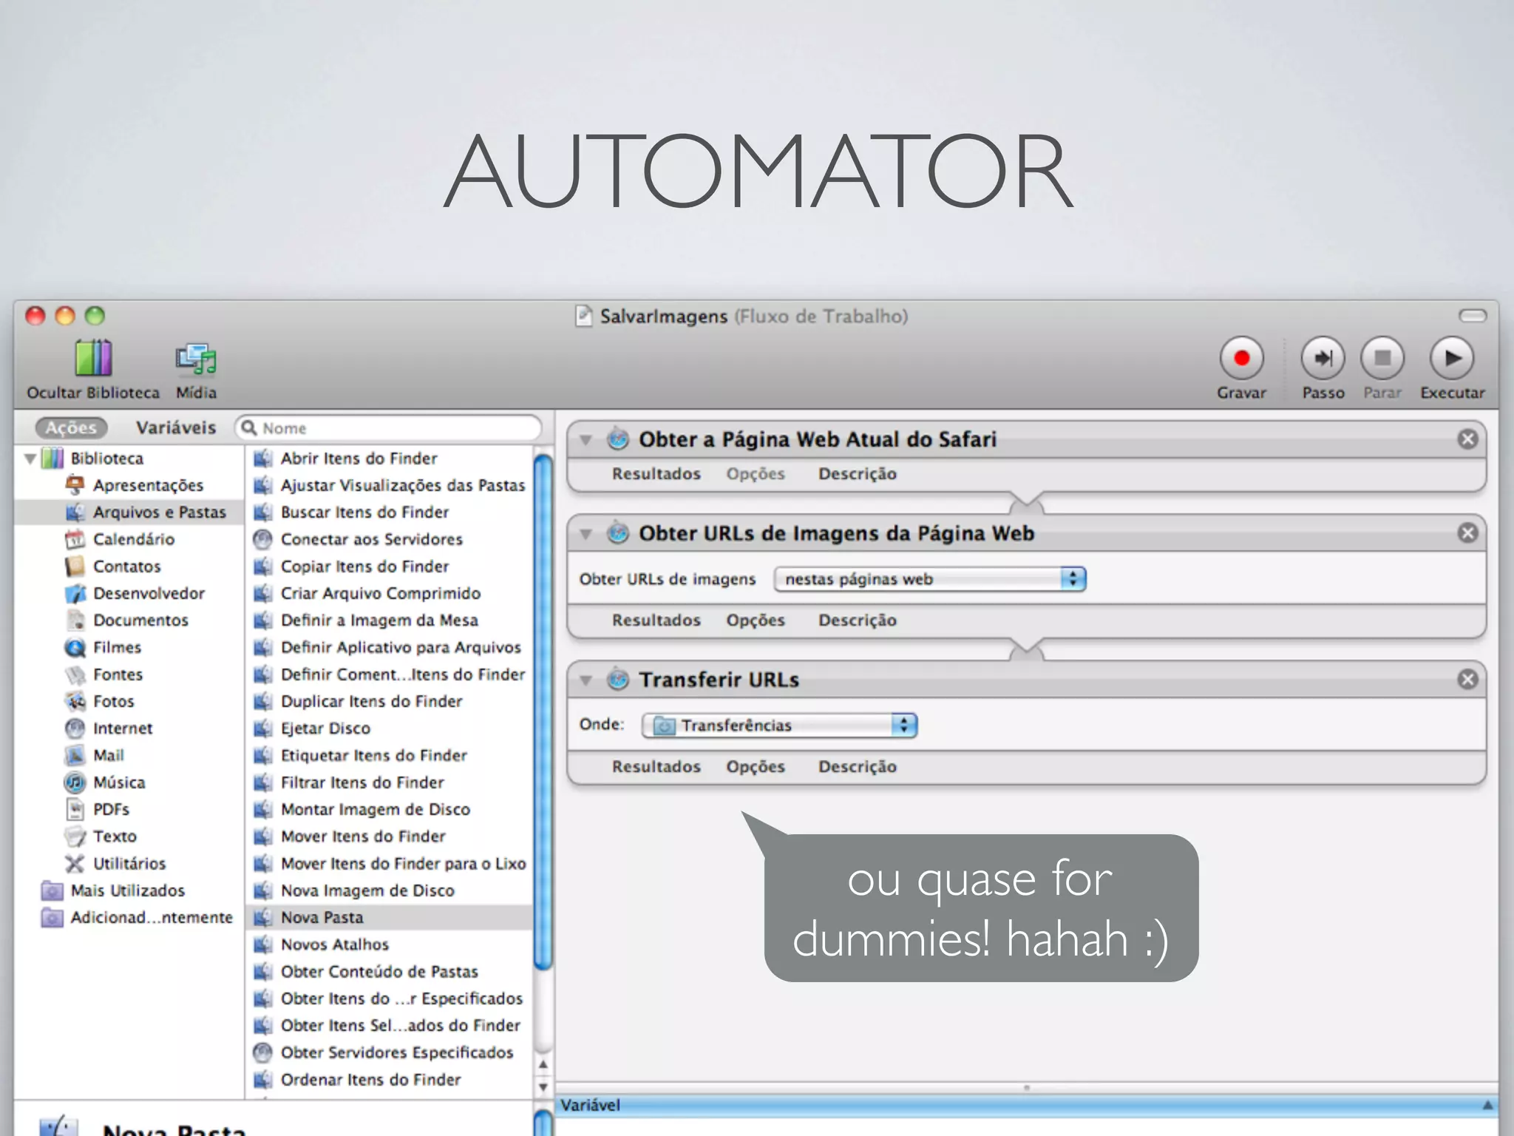Viewport: 1514px width, 1136px height.
Task: Stop the workflow with Parar
Action: click(1382, 359)
